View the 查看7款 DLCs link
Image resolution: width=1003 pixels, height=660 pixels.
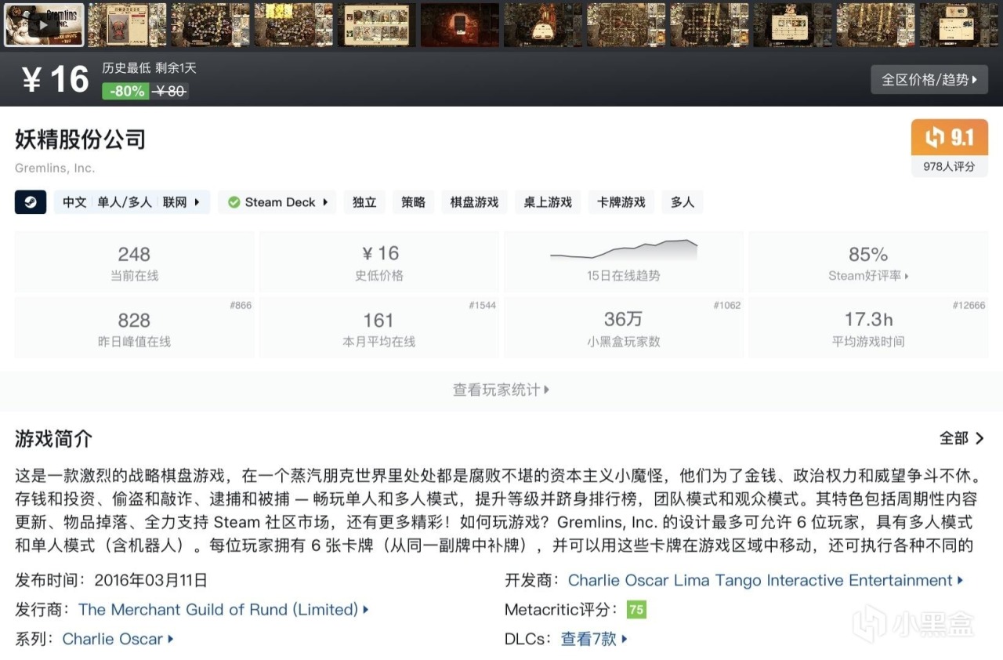(594, 639)
